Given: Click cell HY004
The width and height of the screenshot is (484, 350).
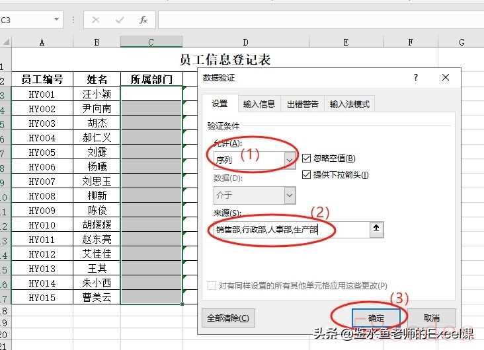Looking at the screenshot, I should click(42, 137).
